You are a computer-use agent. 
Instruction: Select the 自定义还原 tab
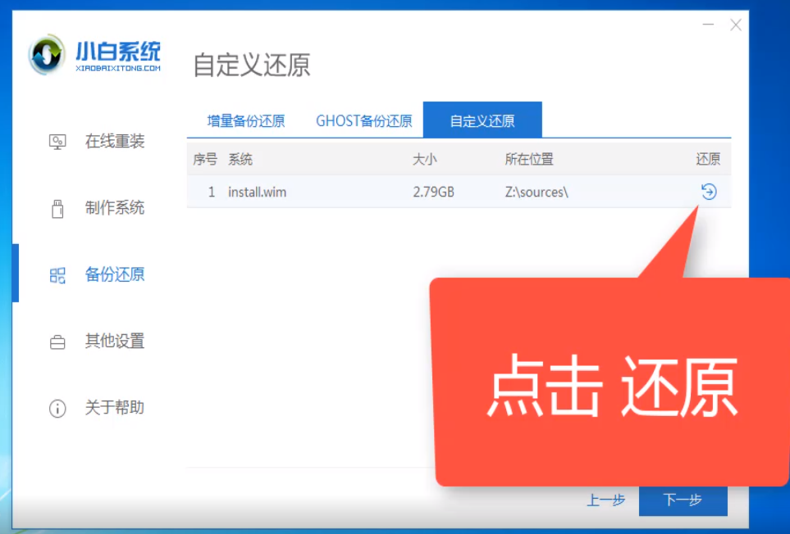click(x=483, y=120)
